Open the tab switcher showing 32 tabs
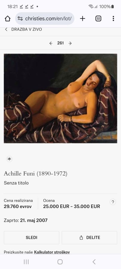 click(98, 19)
